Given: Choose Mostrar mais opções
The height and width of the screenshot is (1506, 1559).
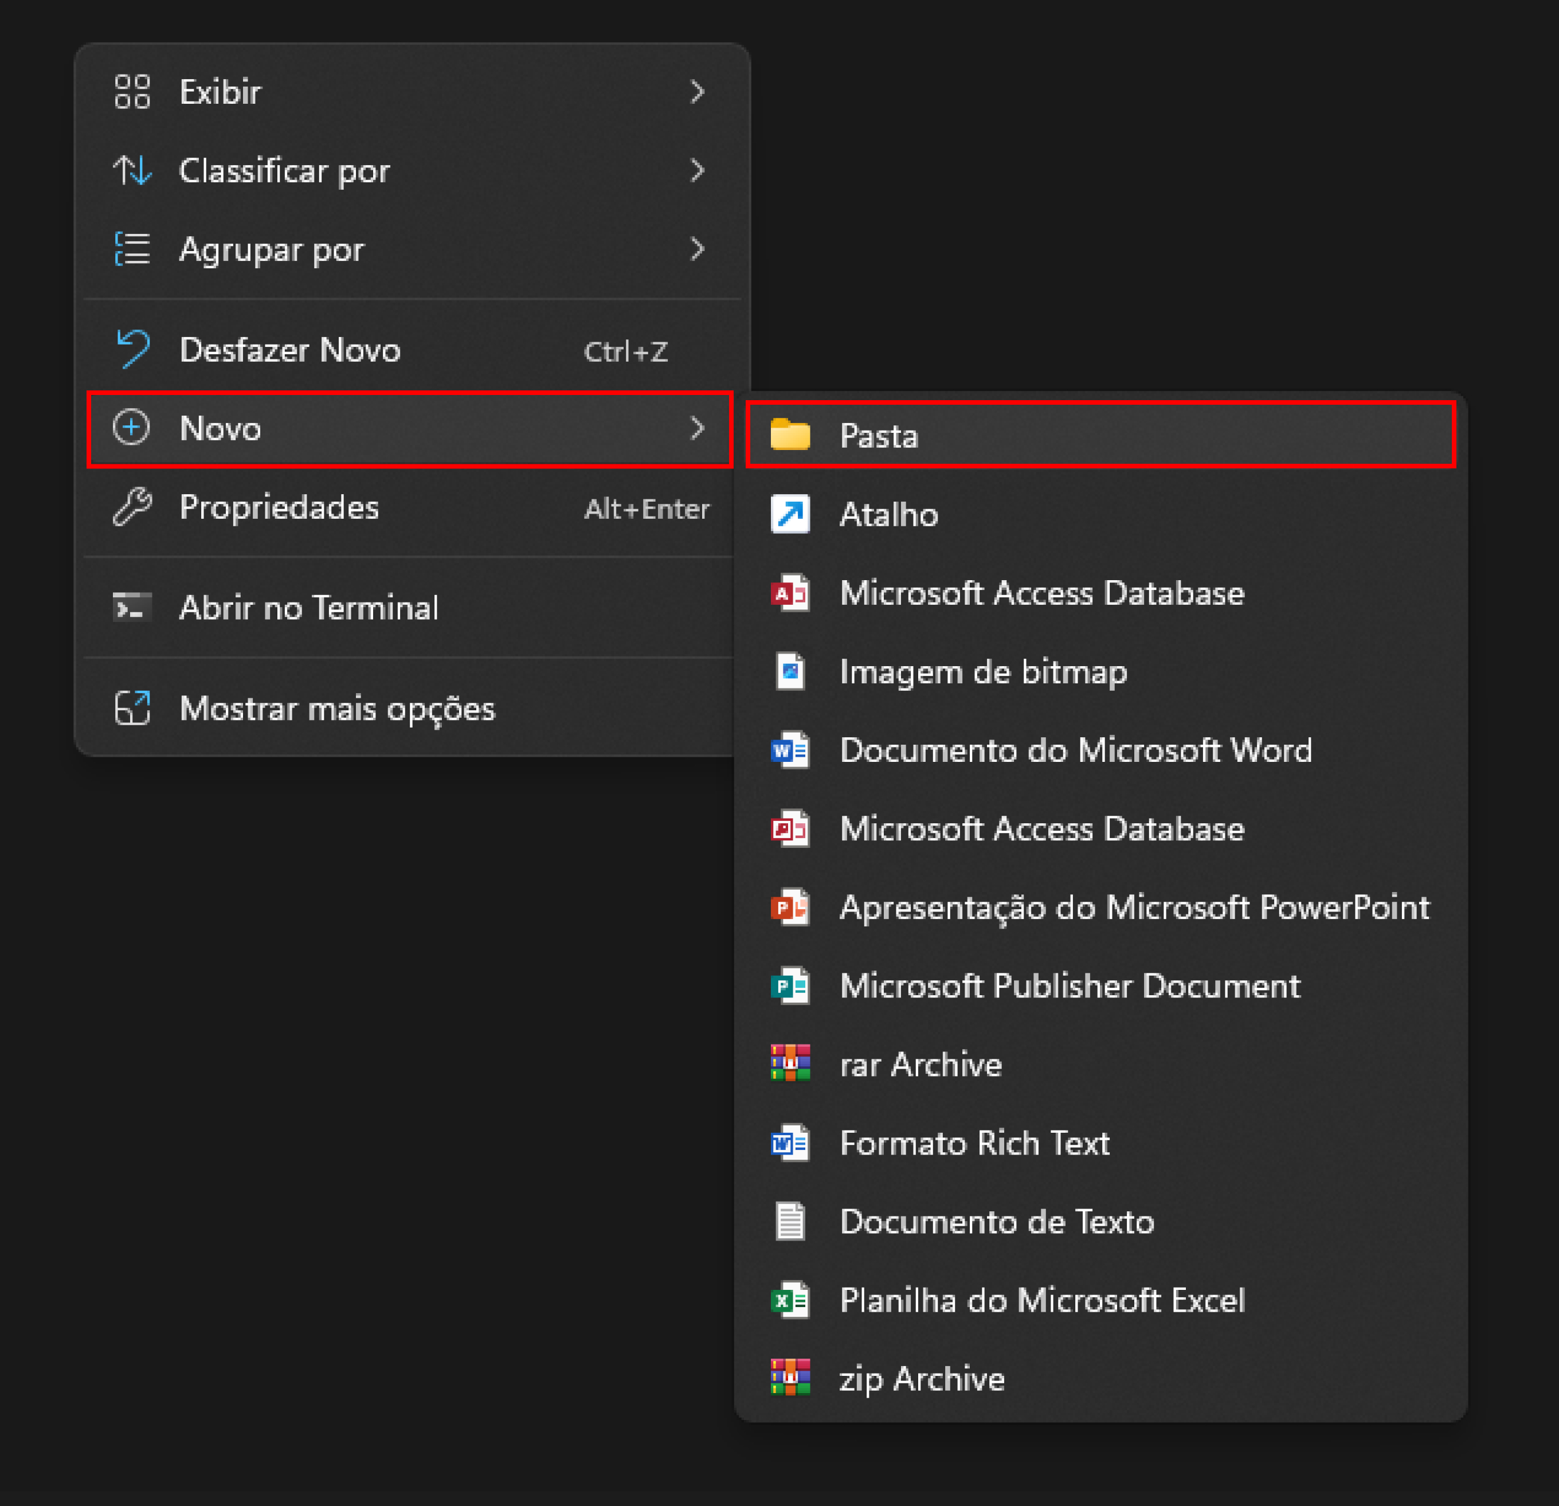Looking at the screenshot, I should click(x=409, y=708).
